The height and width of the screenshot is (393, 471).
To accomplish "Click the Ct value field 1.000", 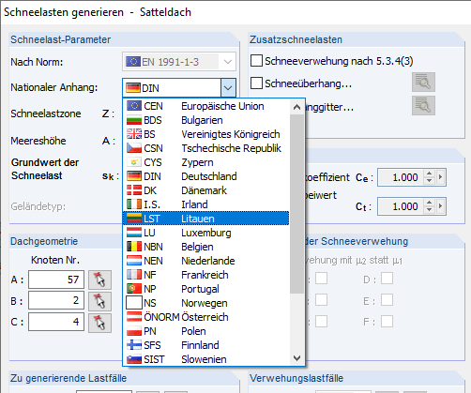I will (401, 206).
